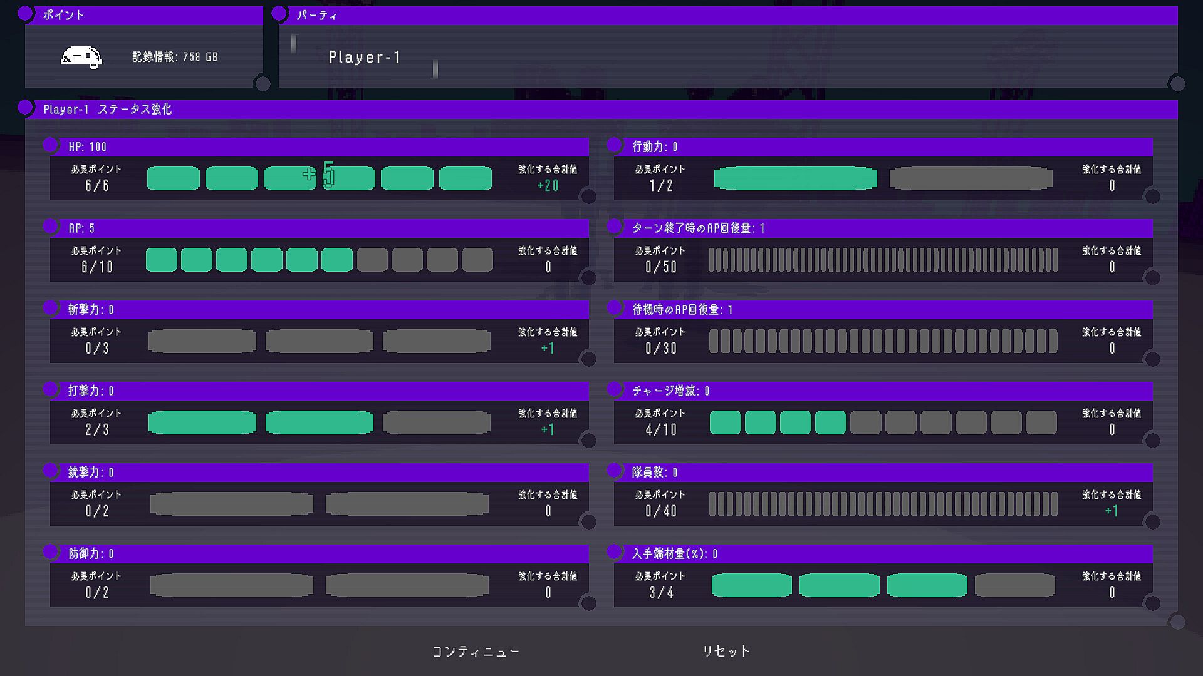Click the 隊員数 points value "0/40"
This screenshot has height=676, width=1203.
[x=661, y=511]
